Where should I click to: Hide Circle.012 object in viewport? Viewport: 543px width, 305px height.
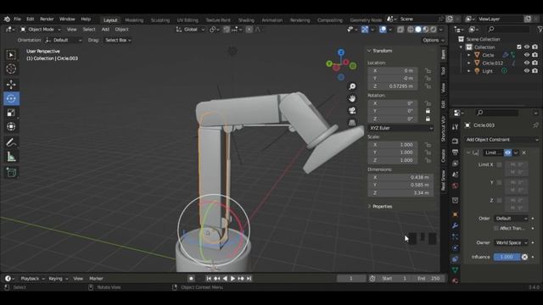(527, 63)
